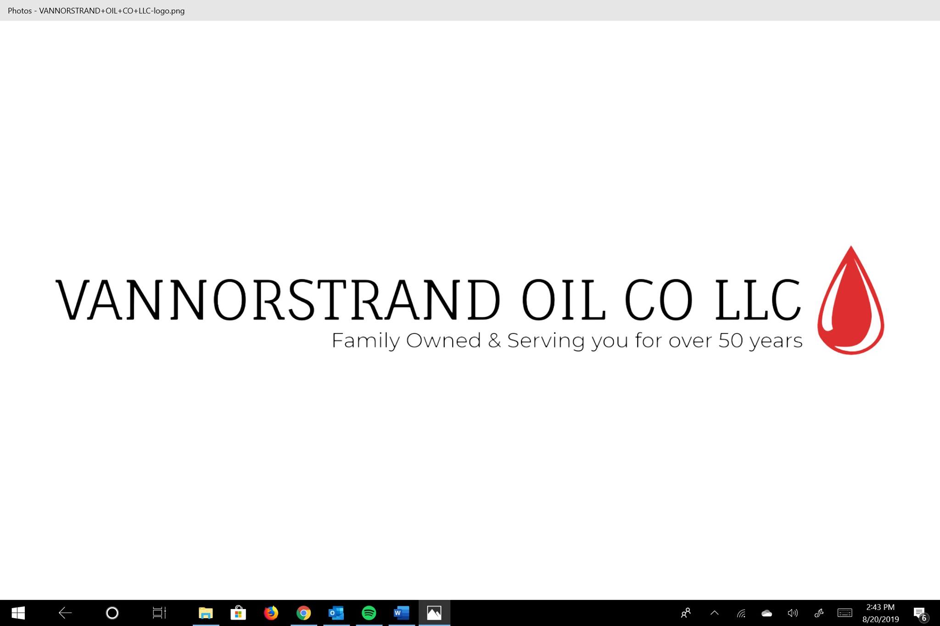Click the Family Owned tagline text
The height and width of the screenshot is (626, 940).
pos(567,341)
